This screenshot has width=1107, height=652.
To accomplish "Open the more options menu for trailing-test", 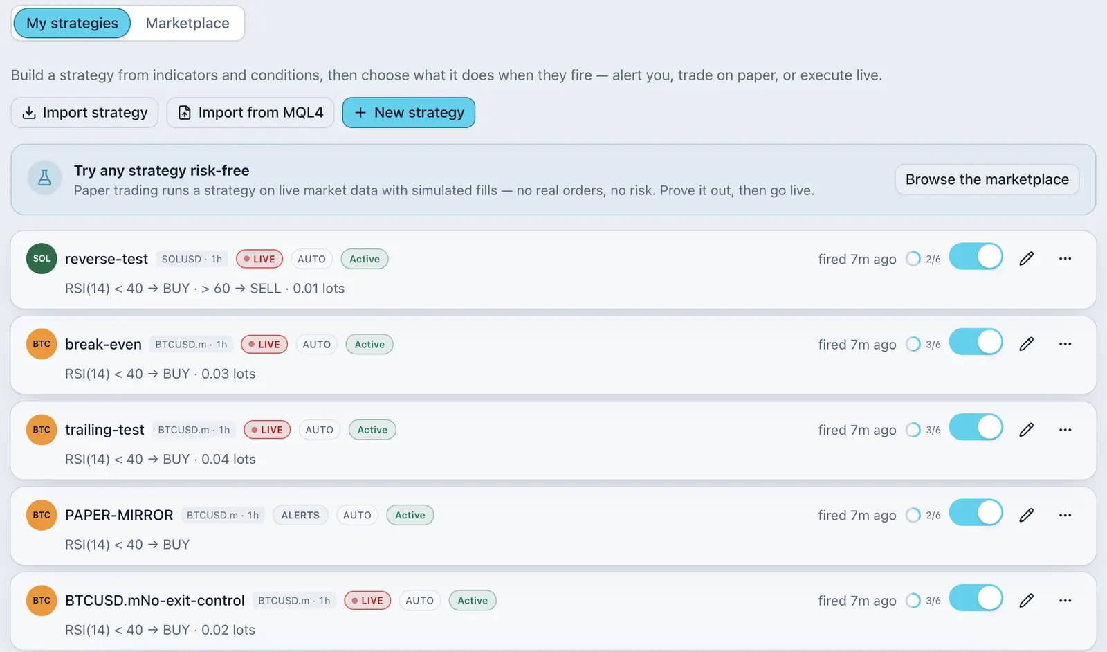I will click(1065, 430).
